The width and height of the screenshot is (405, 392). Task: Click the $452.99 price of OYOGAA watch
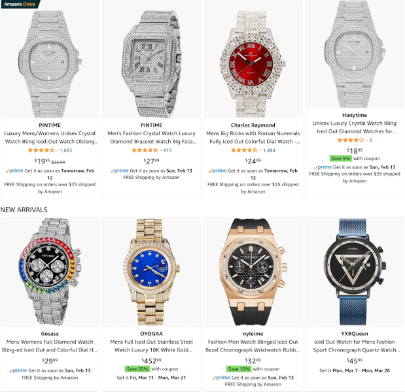pyautogui.click(x=151, y=361)
